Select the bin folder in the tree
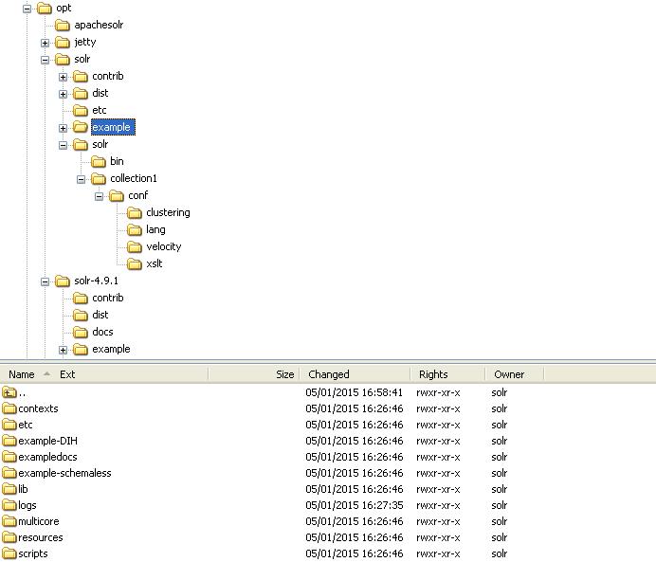Image resolution: width=656 pixels, height=562 pixels. tap(117, 161)
